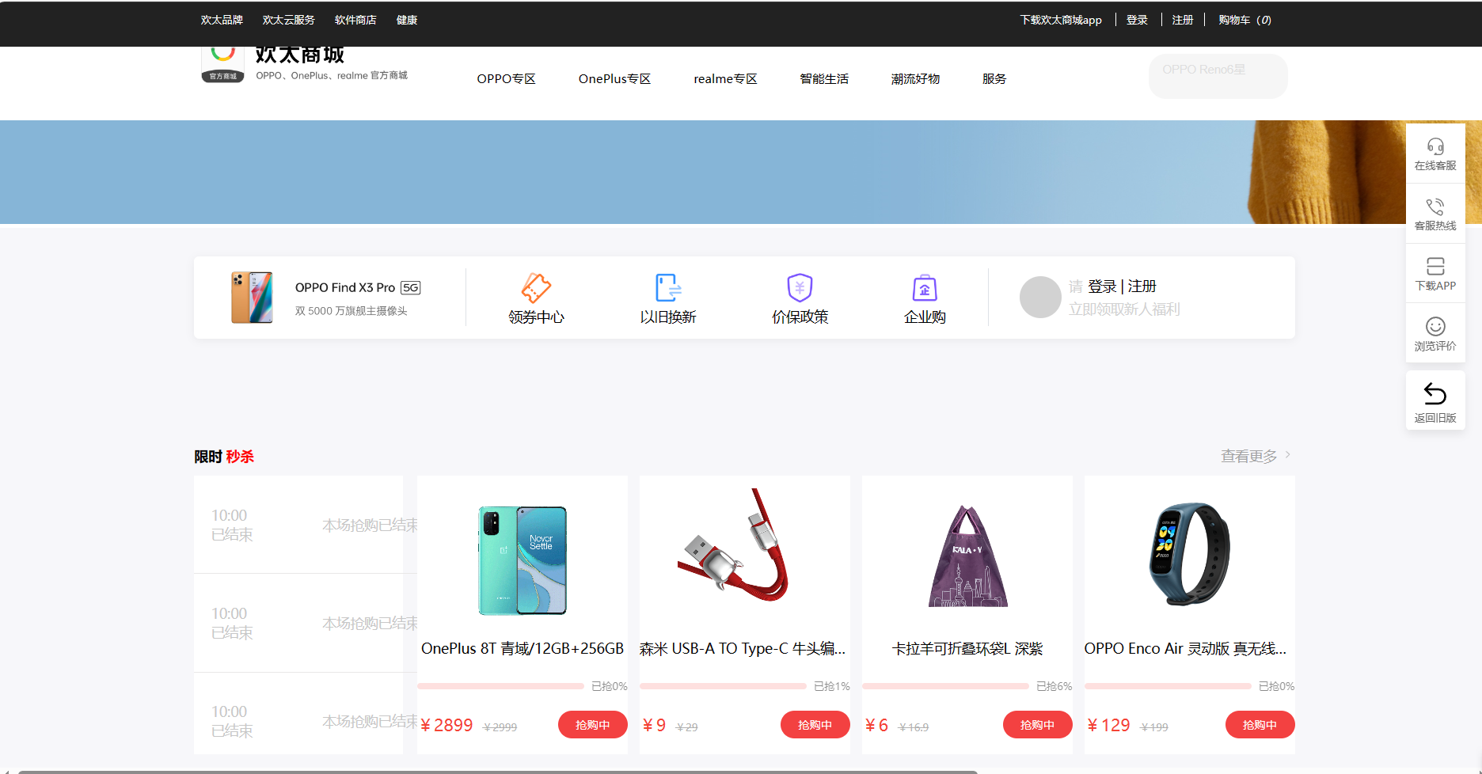The image size is (1482, 774).
Task: Open the 价保政策 shield icon
Action: click(800, 288)
